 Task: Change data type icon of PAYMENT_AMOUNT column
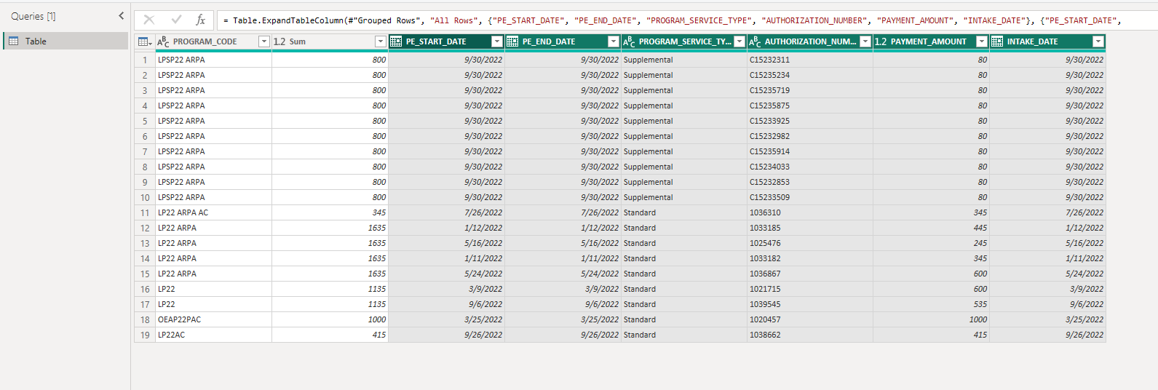[x=881, y=41]
